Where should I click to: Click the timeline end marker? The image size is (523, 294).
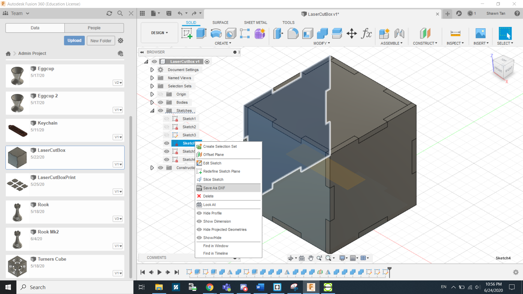(390, 272)
